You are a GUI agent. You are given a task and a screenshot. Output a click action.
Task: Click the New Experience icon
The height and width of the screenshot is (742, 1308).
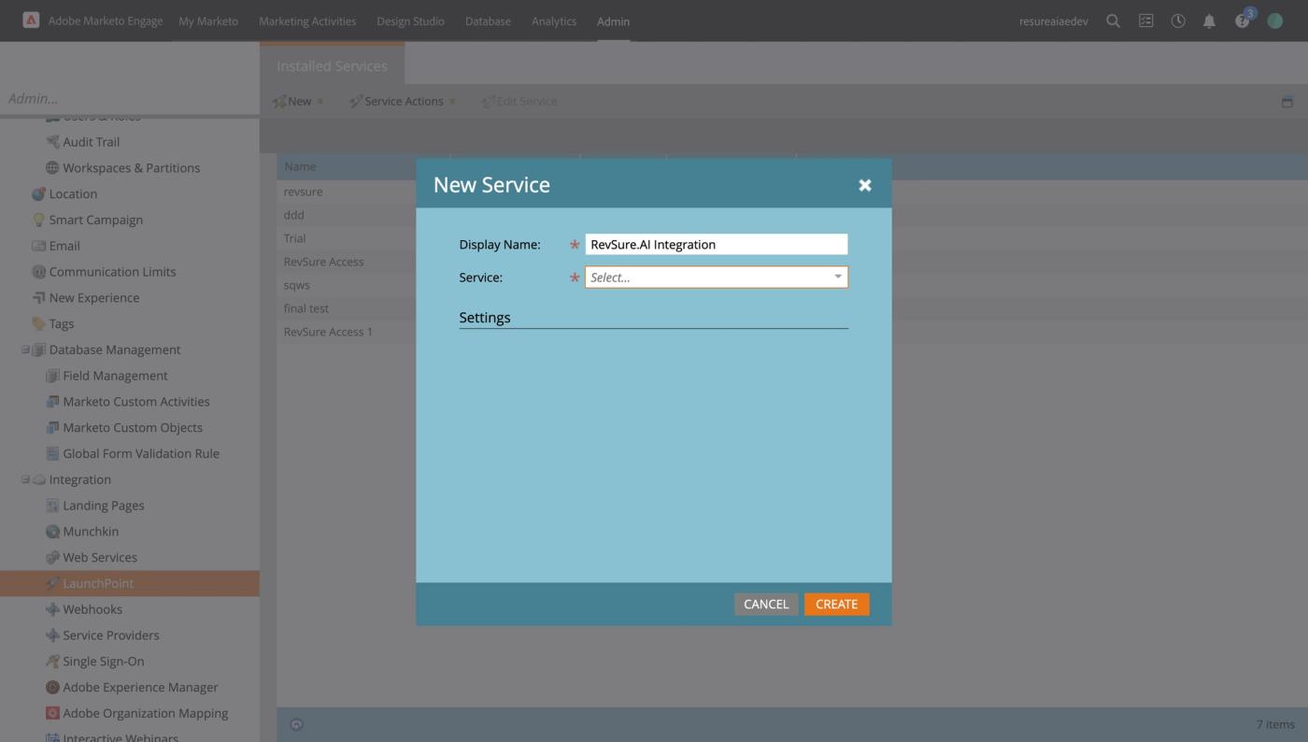coord(38,298)
